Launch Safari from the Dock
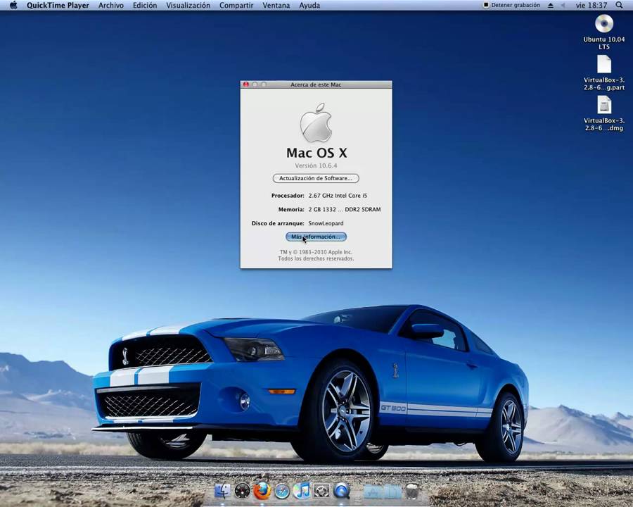633x507 pixels. point(282,492)
